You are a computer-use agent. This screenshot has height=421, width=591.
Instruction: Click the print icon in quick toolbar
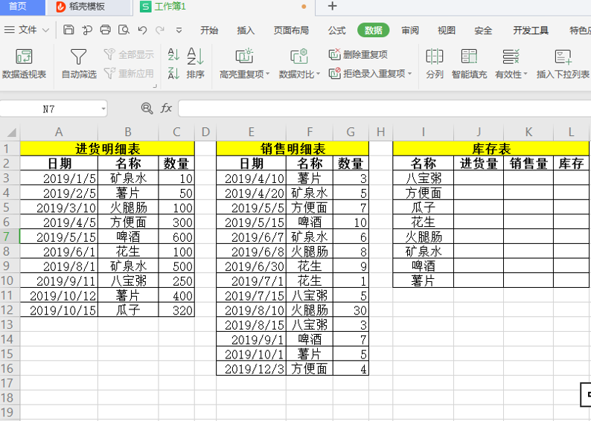point(106,30)
